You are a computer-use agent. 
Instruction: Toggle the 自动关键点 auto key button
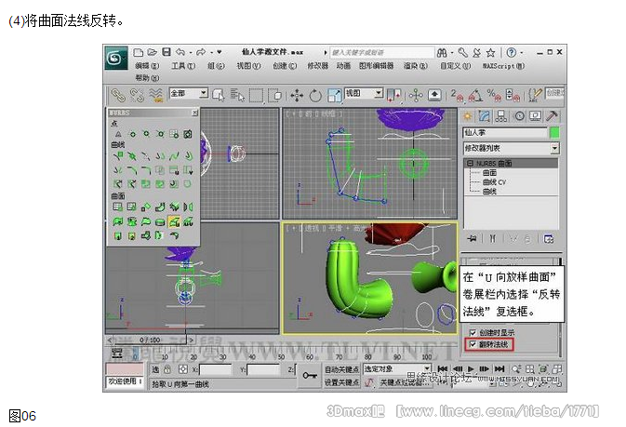[x=341, y=369]
